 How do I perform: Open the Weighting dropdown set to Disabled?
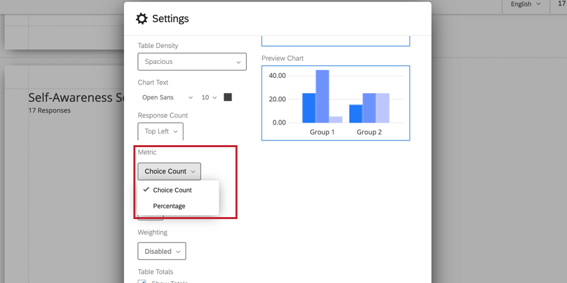[x=162, y=251]
